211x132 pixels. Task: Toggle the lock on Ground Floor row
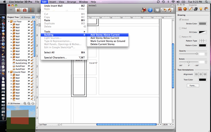[x=32, y=72]
